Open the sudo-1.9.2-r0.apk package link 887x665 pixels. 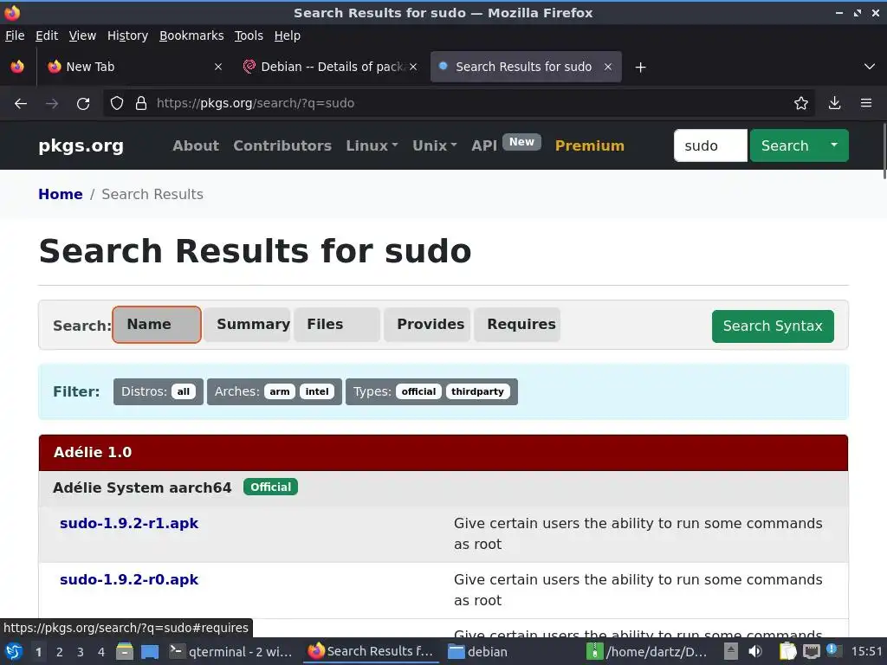tap(129, 580)
